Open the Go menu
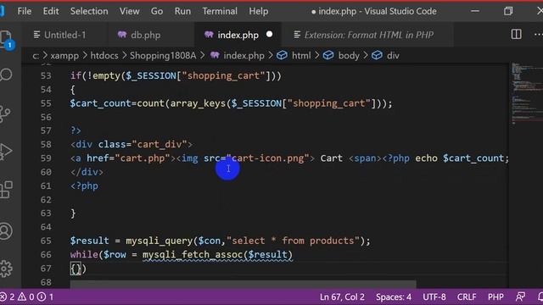543x305 pixels. coord(157,11)
